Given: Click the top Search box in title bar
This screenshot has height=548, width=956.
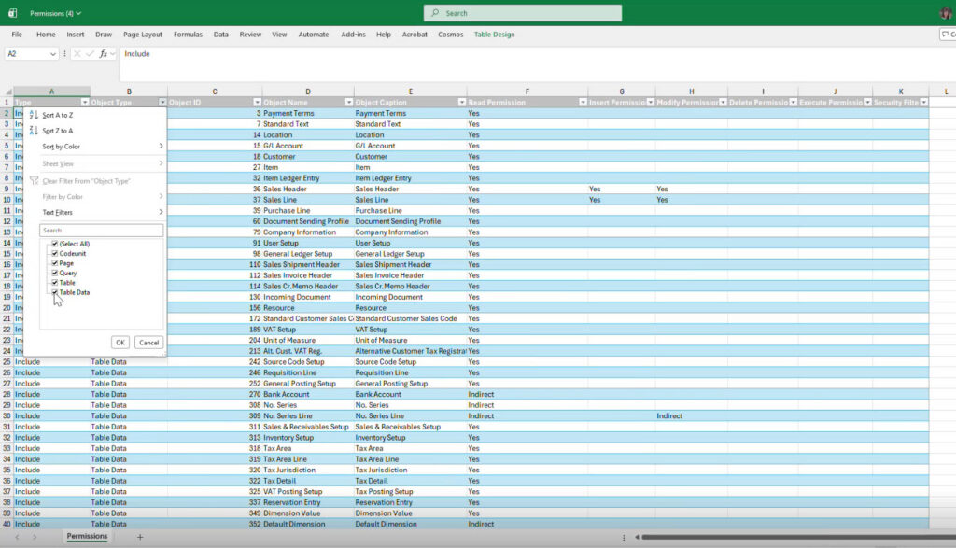Looking at the screenshot, I should (x=523, y=13).
